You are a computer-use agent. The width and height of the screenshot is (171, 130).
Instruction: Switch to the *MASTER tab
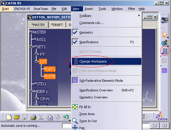[x=38, y=25]
